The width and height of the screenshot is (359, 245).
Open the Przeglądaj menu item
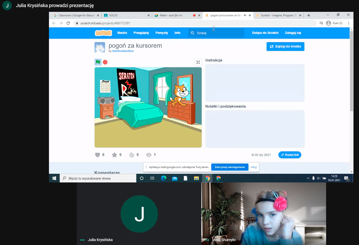[141, 33]
